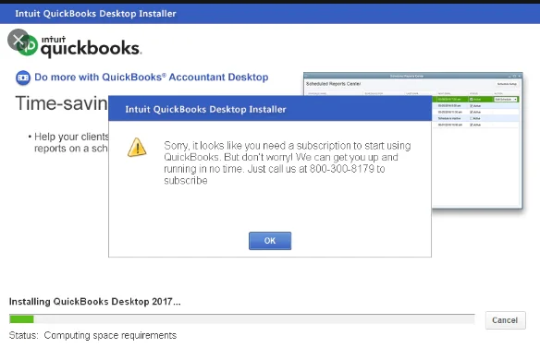Select 'Do more with QuickBooks Accountant Desktop' heading

pos(152,77)
